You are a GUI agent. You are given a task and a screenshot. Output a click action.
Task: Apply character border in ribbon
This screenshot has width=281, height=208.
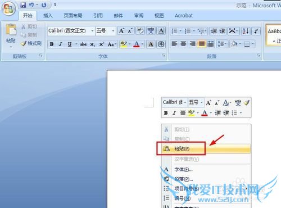pyautogui.click(x=161, y=31)
